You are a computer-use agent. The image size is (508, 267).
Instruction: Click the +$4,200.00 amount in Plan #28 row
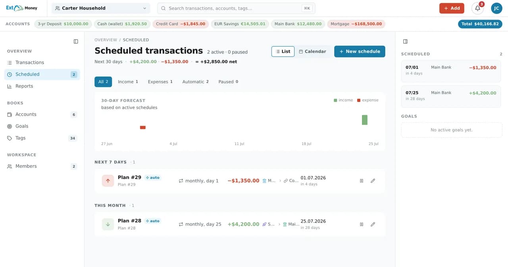[x=243, y=224]
